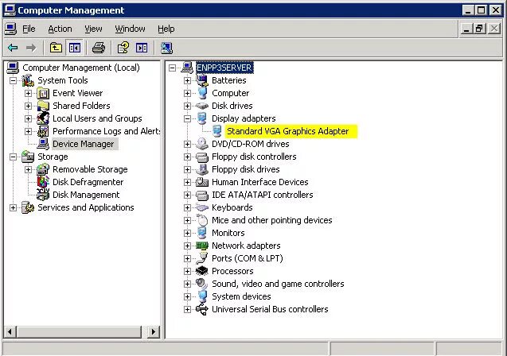Open the Window menu
Viewport: 507px width, 356px height.
pos(130,29)
